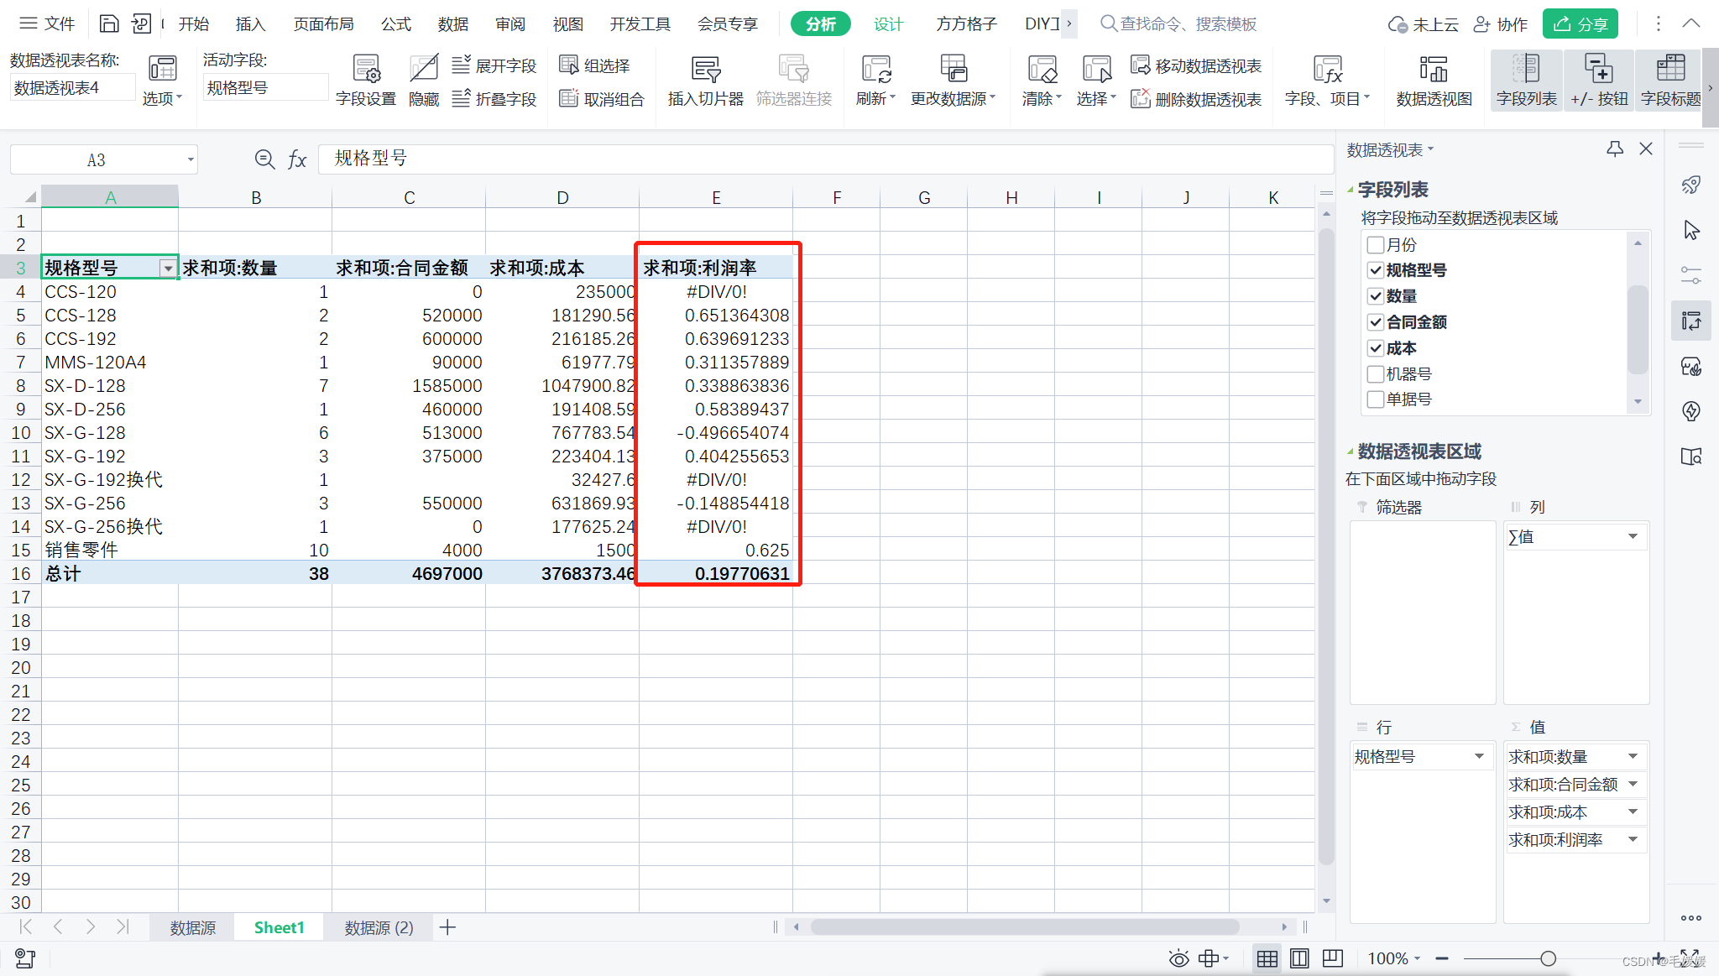Toggle the +/- buttons (+/- 按钮)

click(x=1599, y=81)
